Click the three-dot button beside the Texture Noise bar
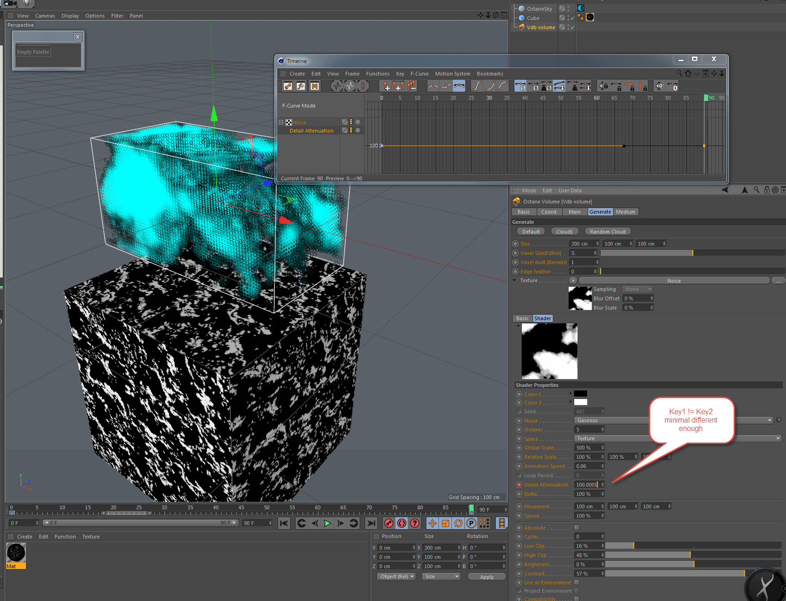The image size is (786, 601). [x=778, y=280]
